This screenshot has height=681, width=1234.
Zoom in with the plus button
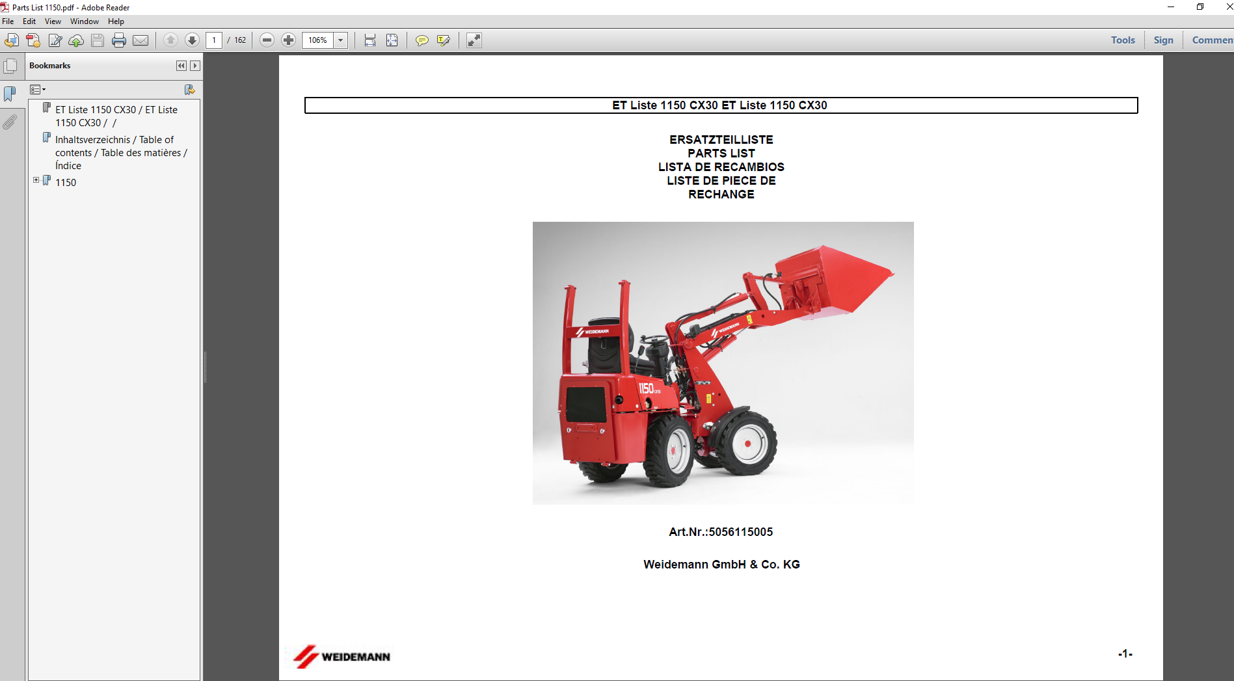point(288,40)
